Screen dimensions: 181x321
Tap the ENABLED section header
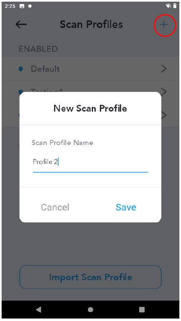pyautogui.click(x=38, y=49)
